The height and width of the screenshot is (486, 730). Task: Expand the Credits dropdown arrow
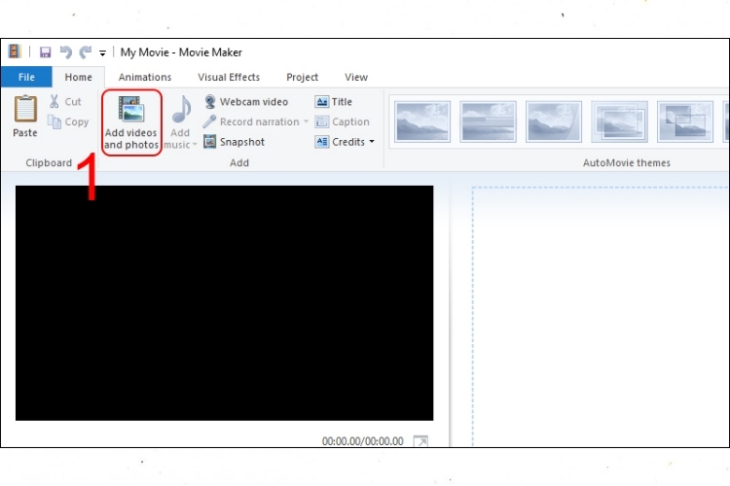(372, 141)
